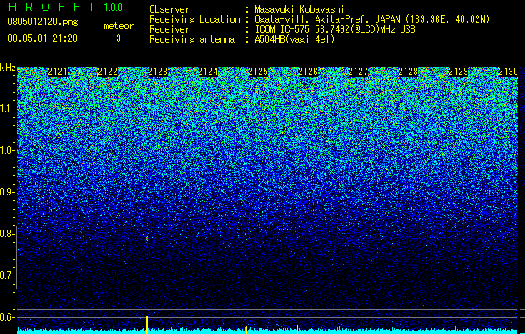Select the 2125 time marker
525x334 pixels.
[258, 72]
